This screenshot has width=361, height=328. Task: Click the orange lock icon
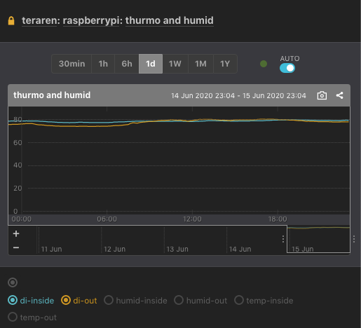pos(11,20)
